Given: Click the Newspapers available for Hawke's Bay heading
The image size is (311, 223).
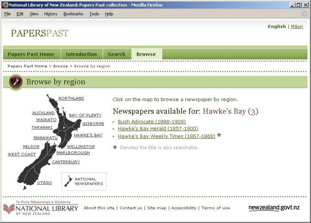Looking at the screenshot, I should pyautogui.click(x=185, y=111).
